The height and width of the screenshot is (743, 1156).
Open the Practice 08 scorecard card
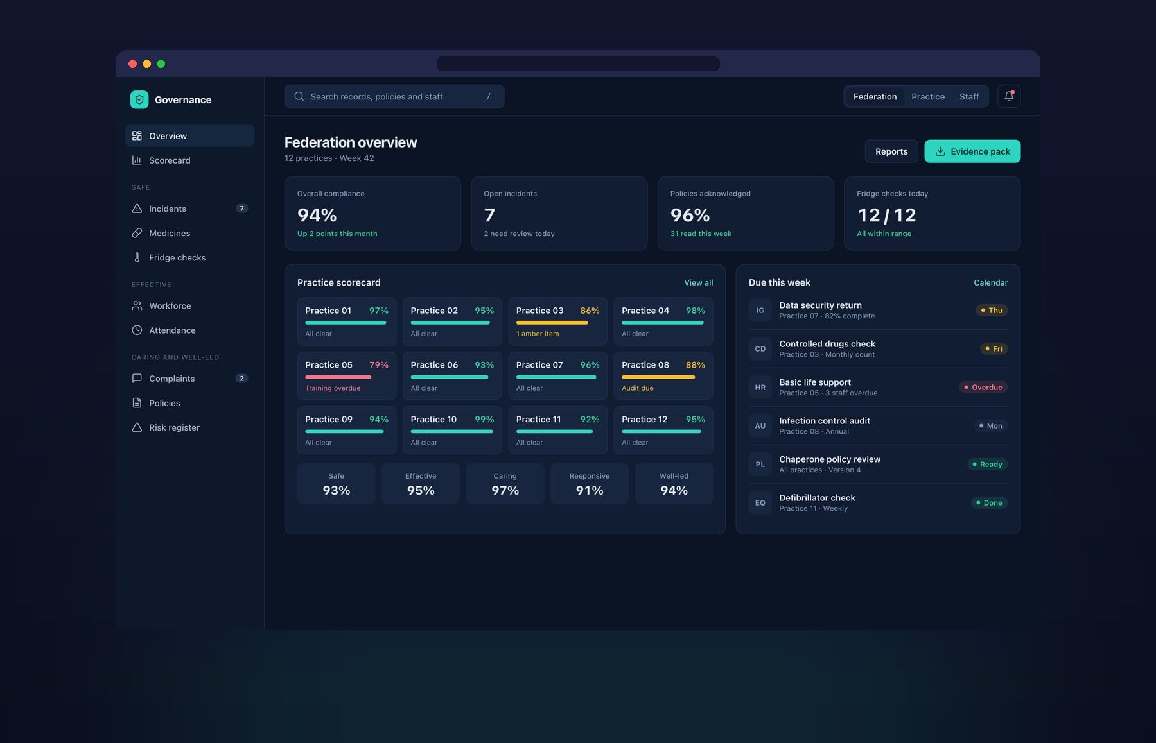coord(663,376)
